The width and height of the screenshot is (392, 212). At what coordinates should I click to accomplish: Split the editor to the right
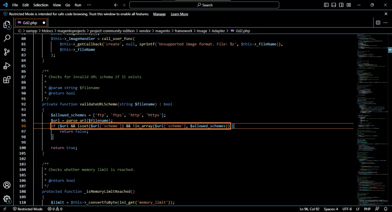(x=378, y=23)
